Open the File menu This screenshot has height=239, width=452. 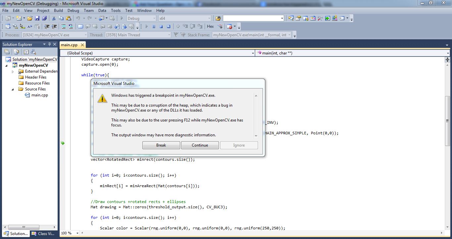point(5,11)
